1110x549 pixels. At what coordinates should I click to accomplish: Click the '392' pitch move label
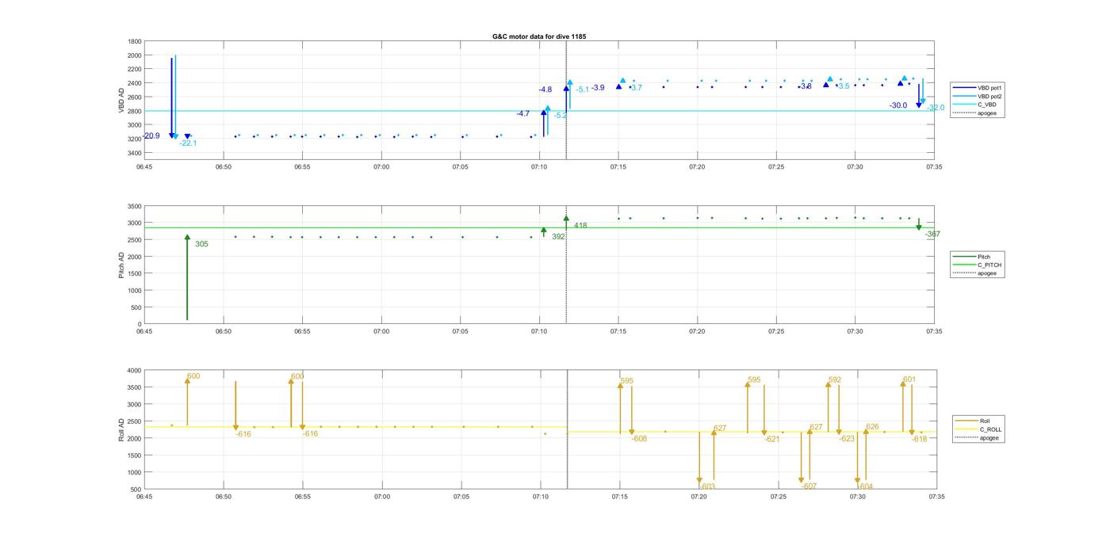tap(558, 237)
